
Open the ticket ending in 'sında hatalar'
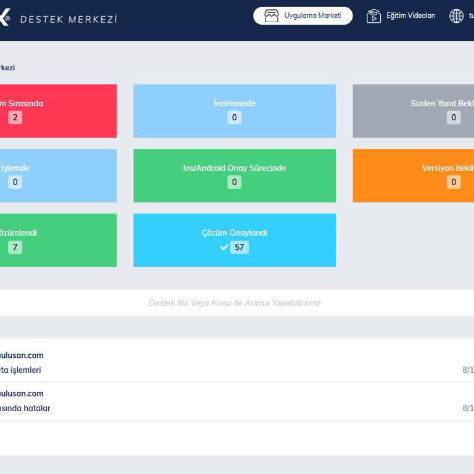click(x=237, y=401)
